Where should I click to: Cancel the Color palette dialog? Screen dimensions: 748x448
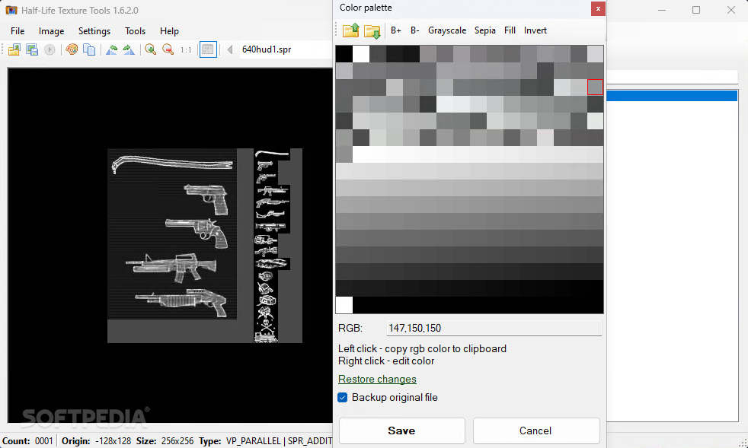535,431
